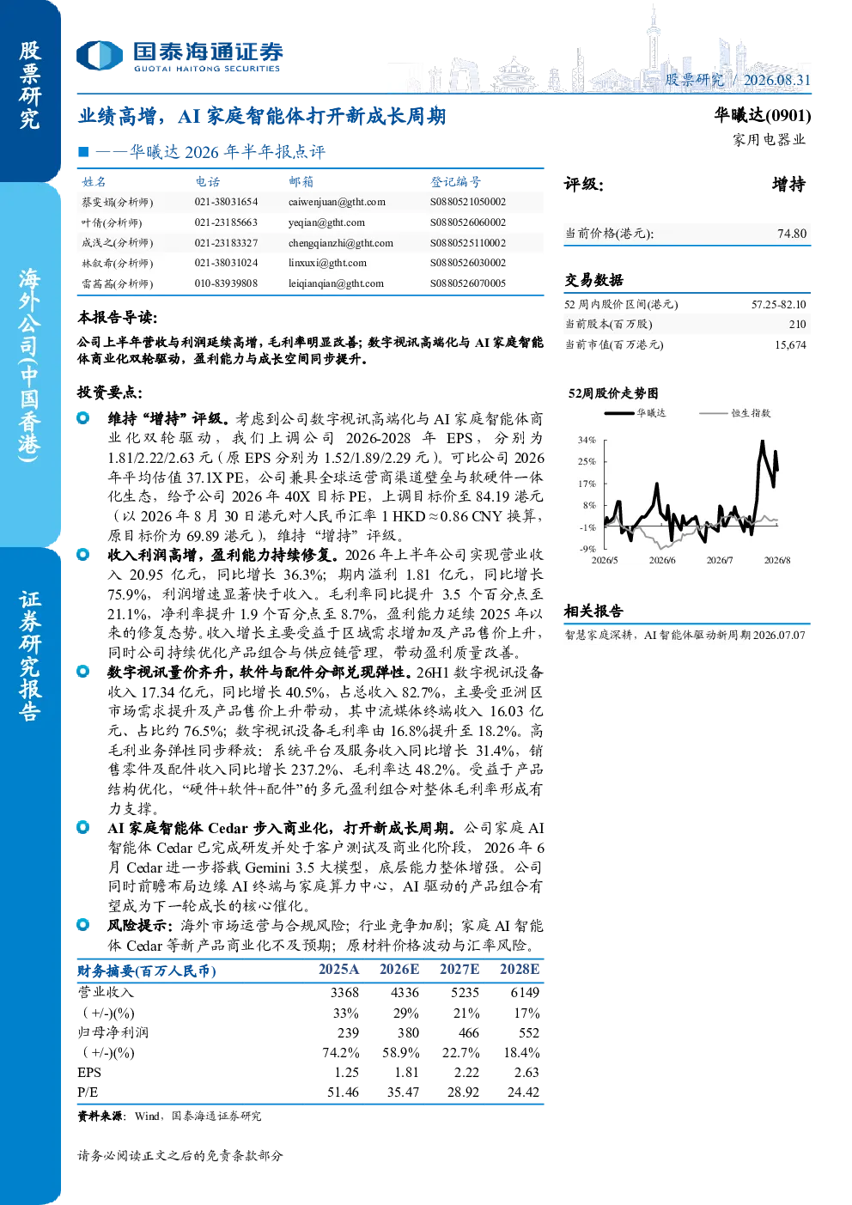Click the 交易数据 section heading

coord(593,280)
